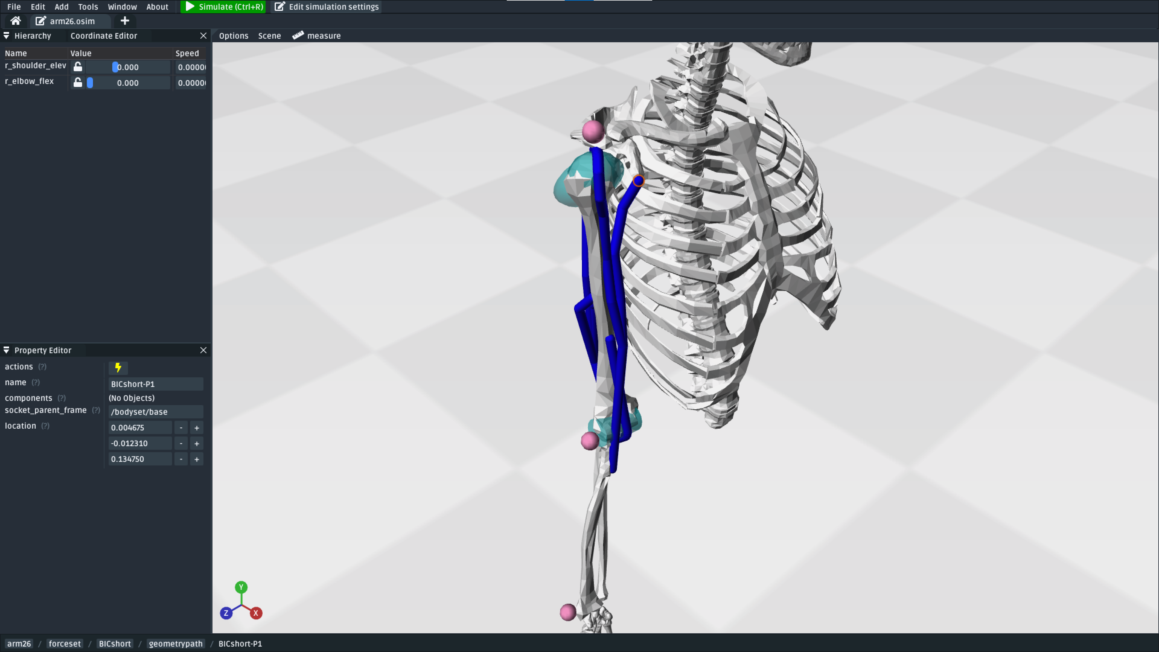The height and width of the screenshot is (652, 1159).
Task: Edit the BICshort-P1 name field
Action: pos(155,384)
